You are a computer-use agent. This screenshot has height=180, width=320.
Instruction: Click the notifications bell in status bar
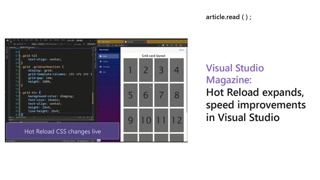click(x=93, y=141)
